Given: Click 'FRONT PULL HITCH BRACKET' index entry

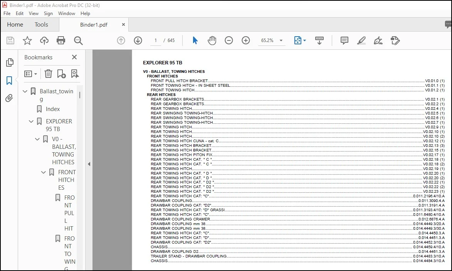Looking at the screenshot, I should [x=179, y=81].
